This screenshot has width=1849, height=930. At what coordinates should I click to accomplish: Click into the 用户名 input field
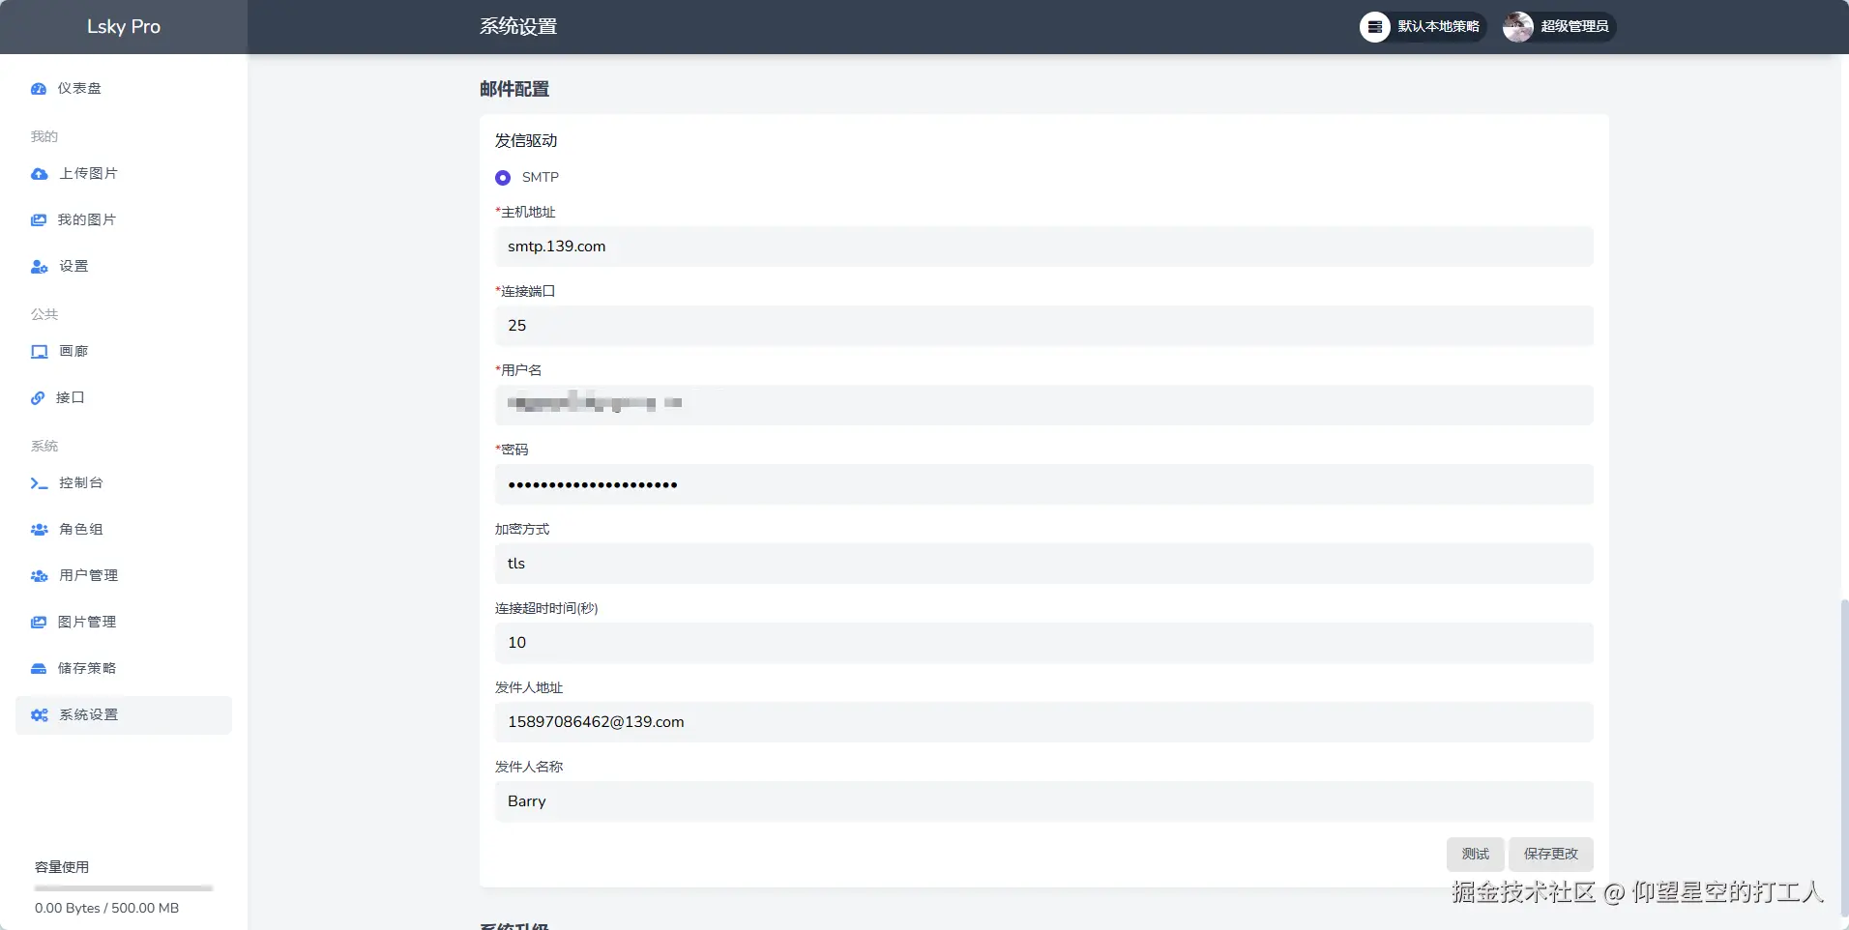(x=1044, y=405)
